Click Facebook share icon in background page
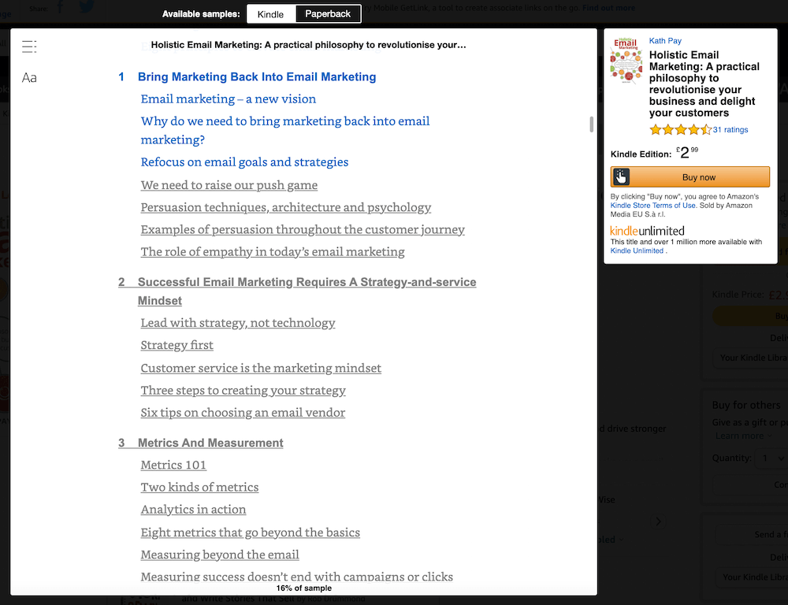 click(x=61, y=6)
